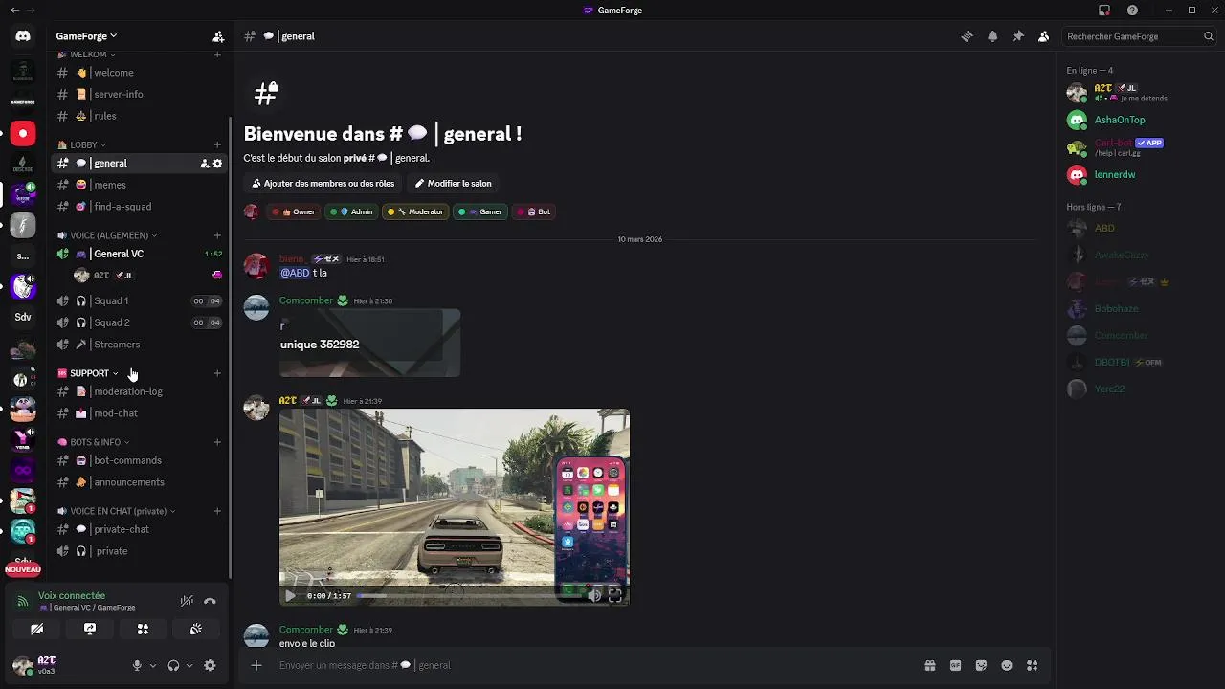Viewport: 1225px width, 689px height.
Task: Open the welcome channel
Action: [139, 73]
